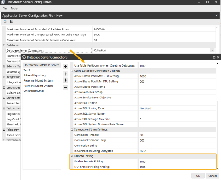The image size is (221, 180).
Task: Click the connections dialog scrollbar up arrow
Action: 218,64
